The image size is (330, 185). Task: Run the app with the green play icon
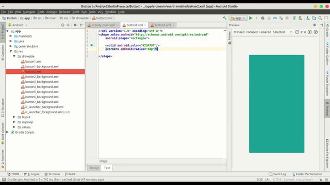pos(251,18)
